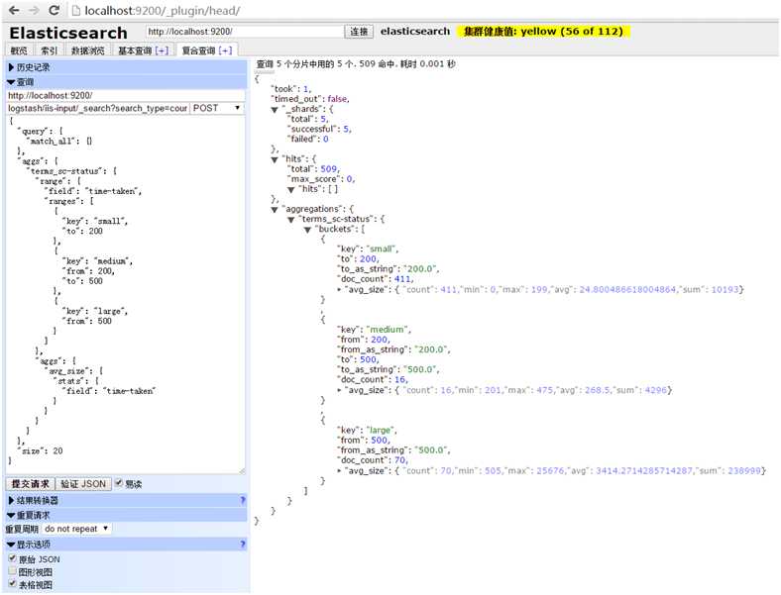781x595 pixels.
Task: Click the query summary status line
Action: click(356, 63)
